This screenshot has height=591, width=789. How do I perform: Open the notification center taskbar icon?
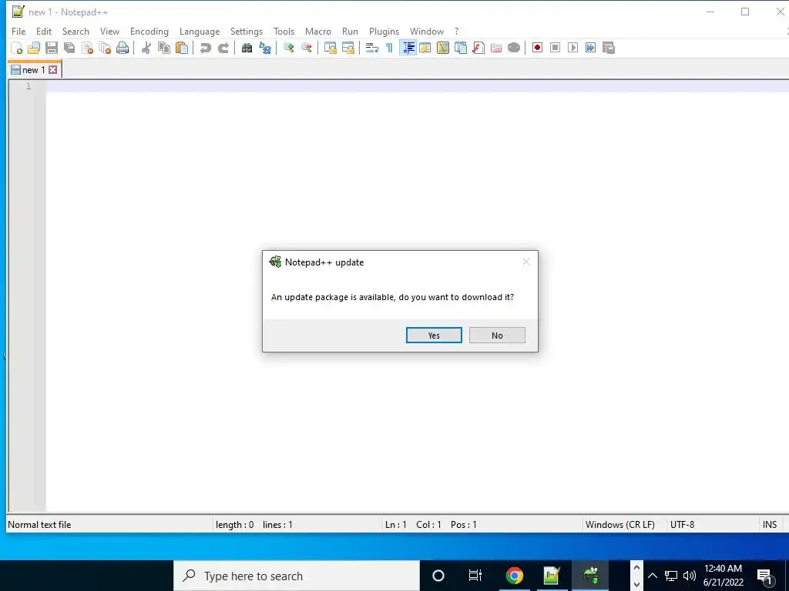(x=765, y=576)
